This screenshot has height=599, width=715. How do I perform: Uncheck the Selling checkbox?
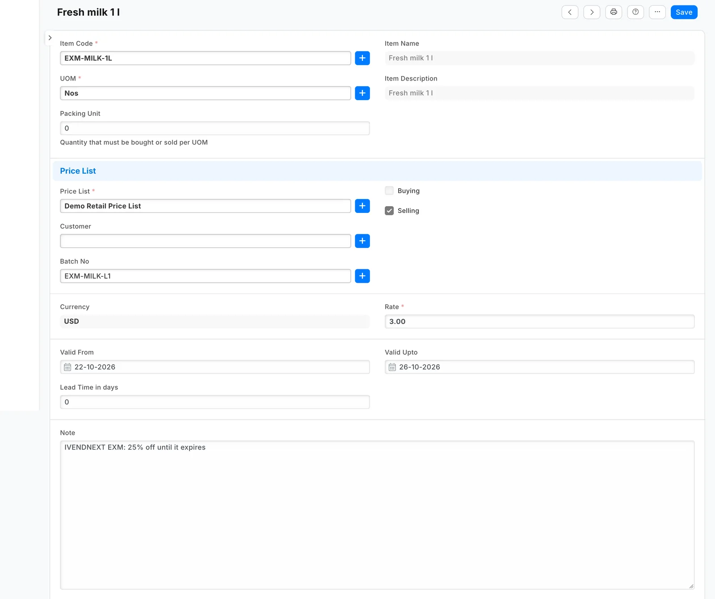(389, 211)
